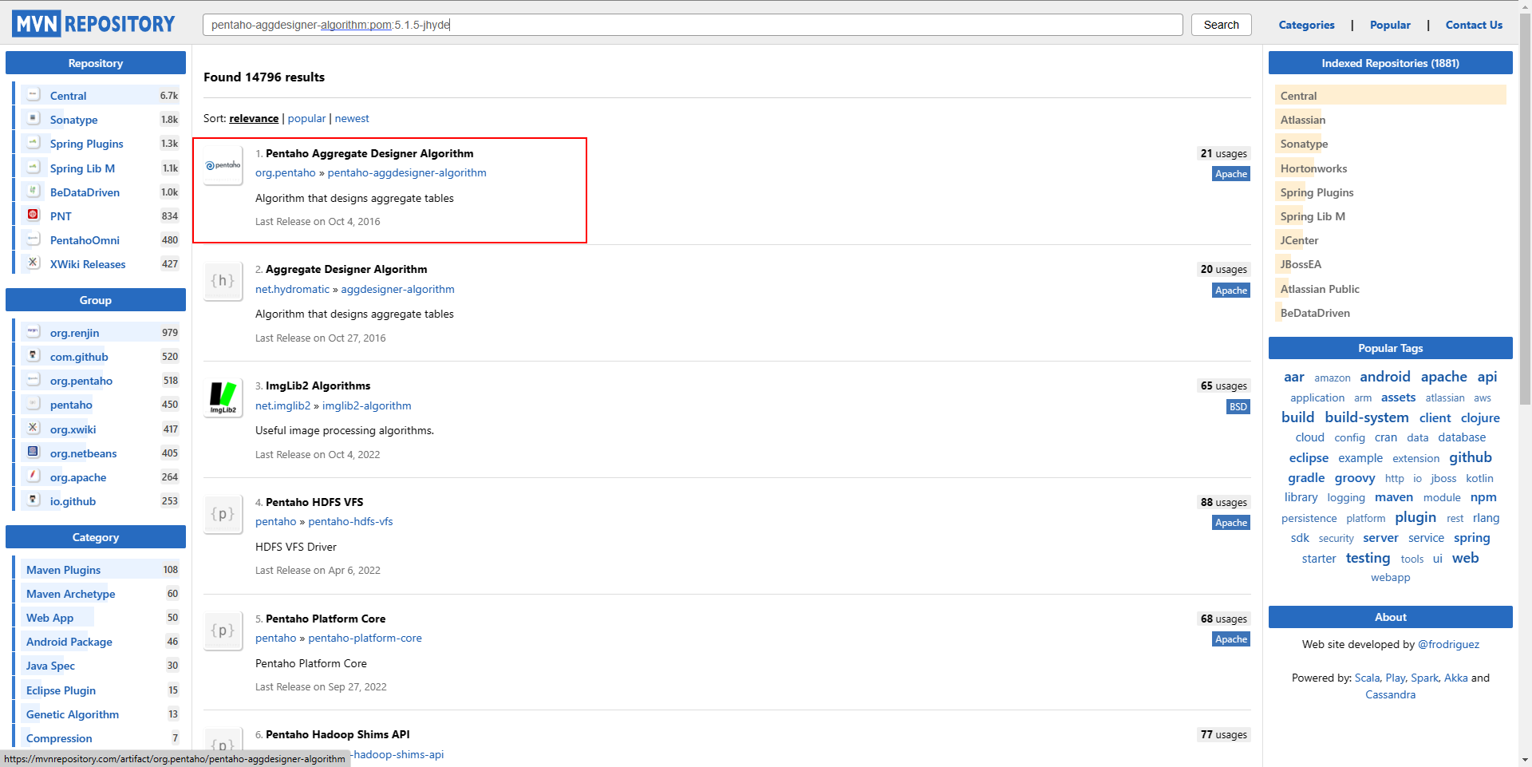Open the aggdesigner-algorithm artifact link
Image resolution: width=1532 pixels, height=767 pixels.
tap(397, 289)
